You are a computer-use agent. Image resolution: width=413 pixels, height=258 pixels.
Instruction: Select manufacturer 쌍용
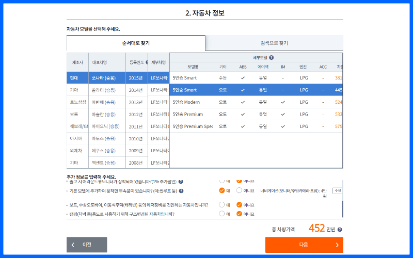pyautogui.click(x=77, y=114)
